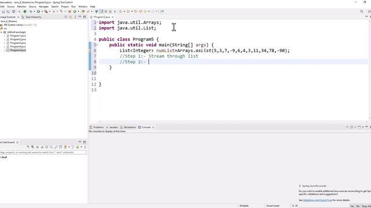The height and width of the screenshot is (208, 371).
Task: Open Validations And Quick Fixes link
Action: 318,200
